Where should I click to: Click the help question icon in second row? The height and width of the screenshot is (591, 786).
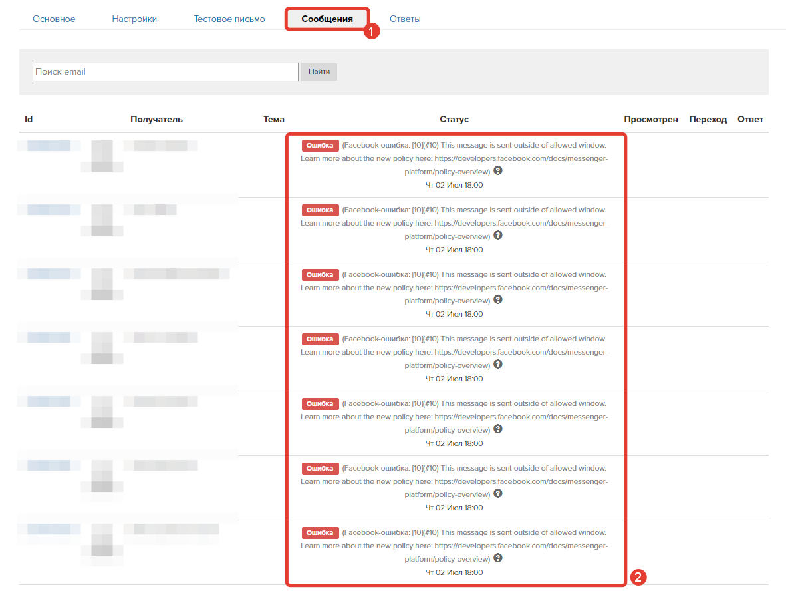click(498, 236)
